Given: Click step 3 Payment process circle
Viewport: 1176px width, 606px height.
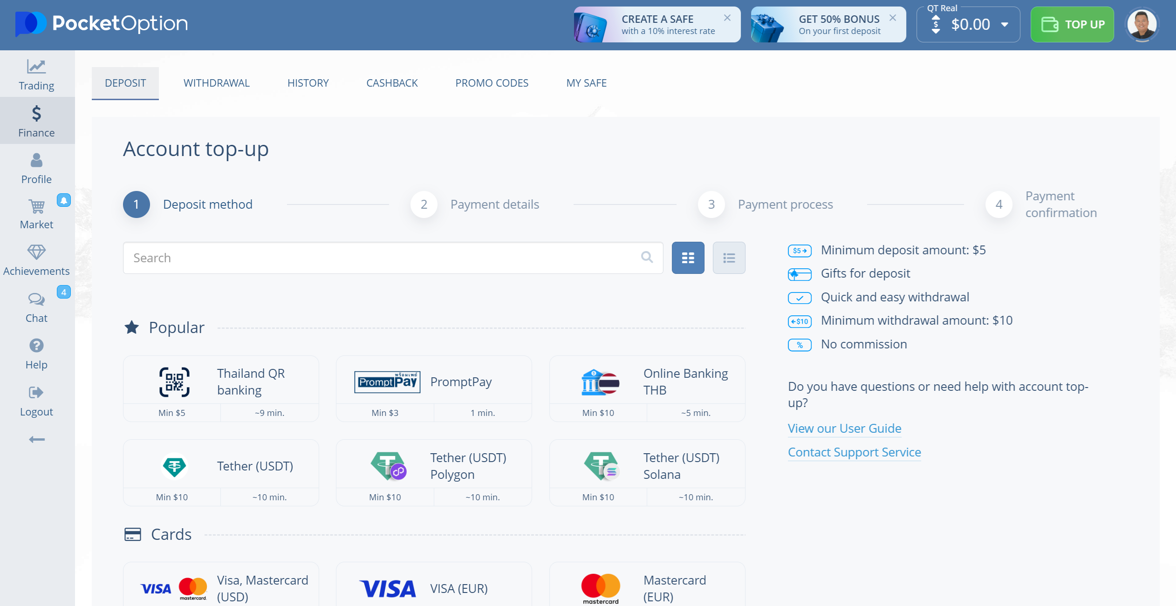Looking at the screenshot, I should (711, 204).
